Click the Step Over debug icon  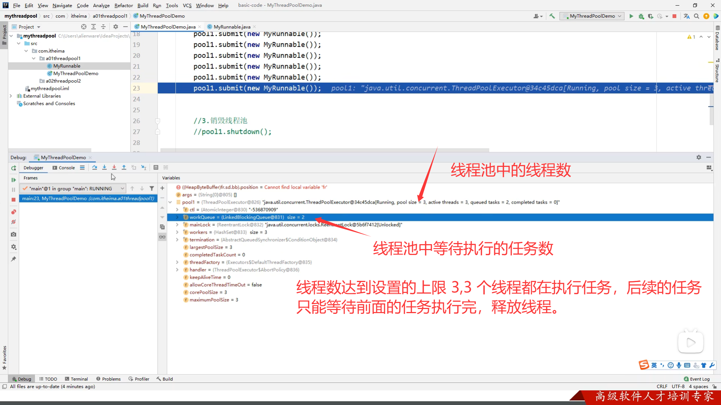pos(95,168)
